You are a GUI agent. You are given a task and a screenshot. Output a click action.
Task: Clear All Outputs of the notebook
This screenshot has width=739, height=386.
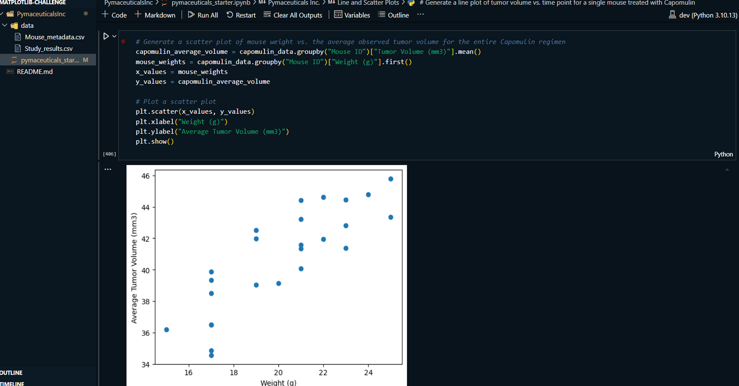pyautogui.click(x=293, y=15)
